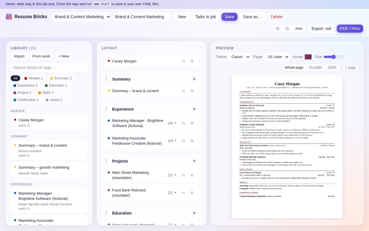Open the Paper US Letter dropdown

277,57
